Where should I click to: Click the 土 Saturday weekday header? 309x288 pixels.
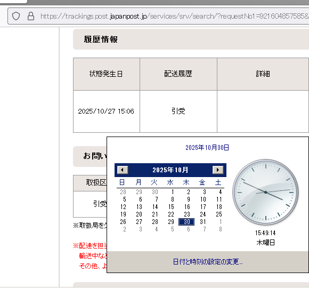[x=218, y=182]
